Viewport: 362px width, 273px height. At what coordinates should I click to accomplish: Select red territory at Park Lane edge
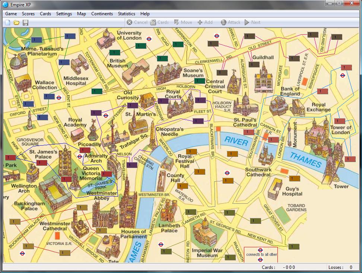click(x=10, y=158)
